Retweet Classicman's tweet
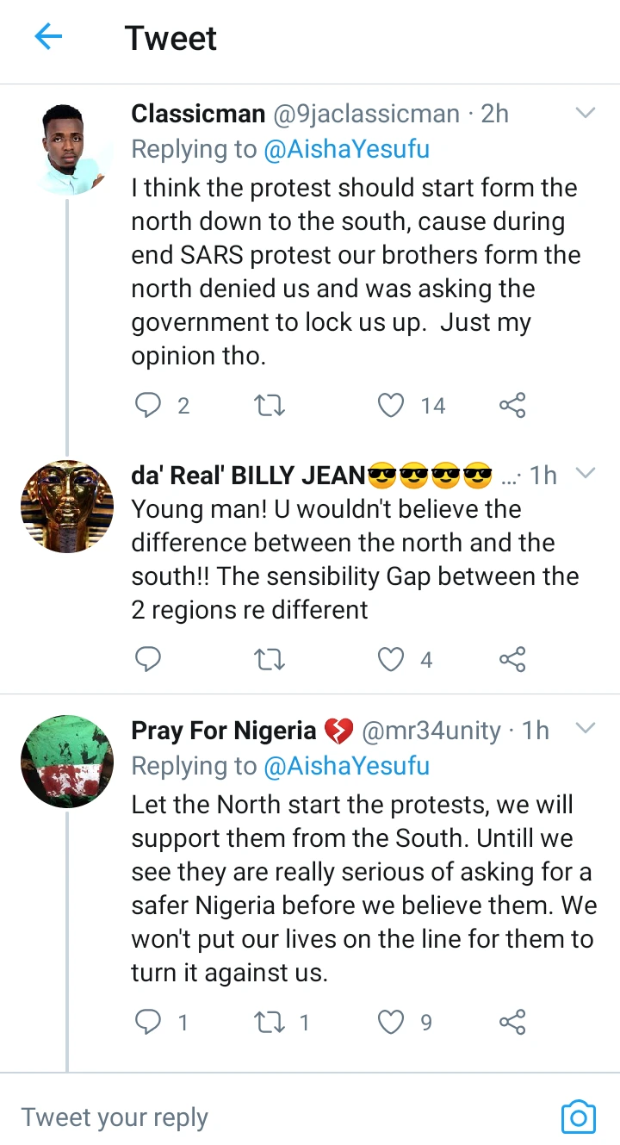620x1145 pixels. pyautogui.click(x=270, y=405)
